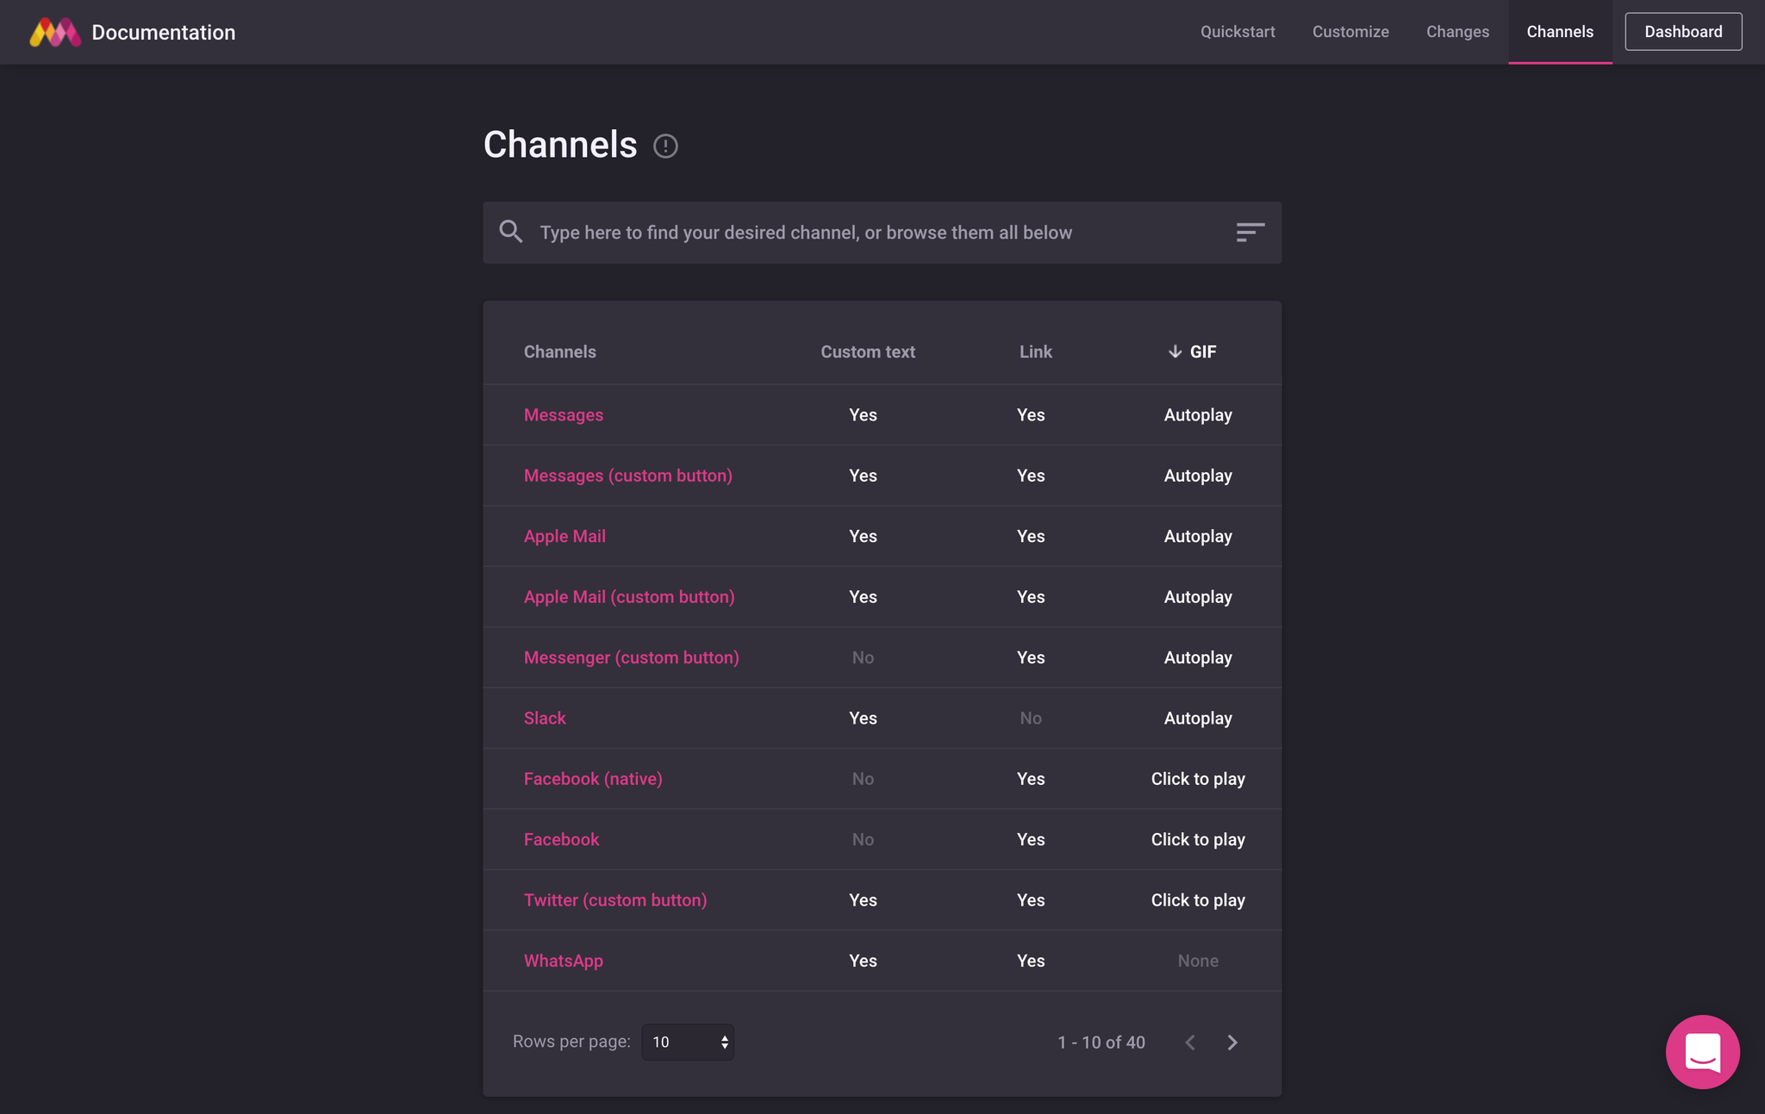Sort table by Custom text column
Viewport: 1765px width, 1114px height.
tap(867, 352)
